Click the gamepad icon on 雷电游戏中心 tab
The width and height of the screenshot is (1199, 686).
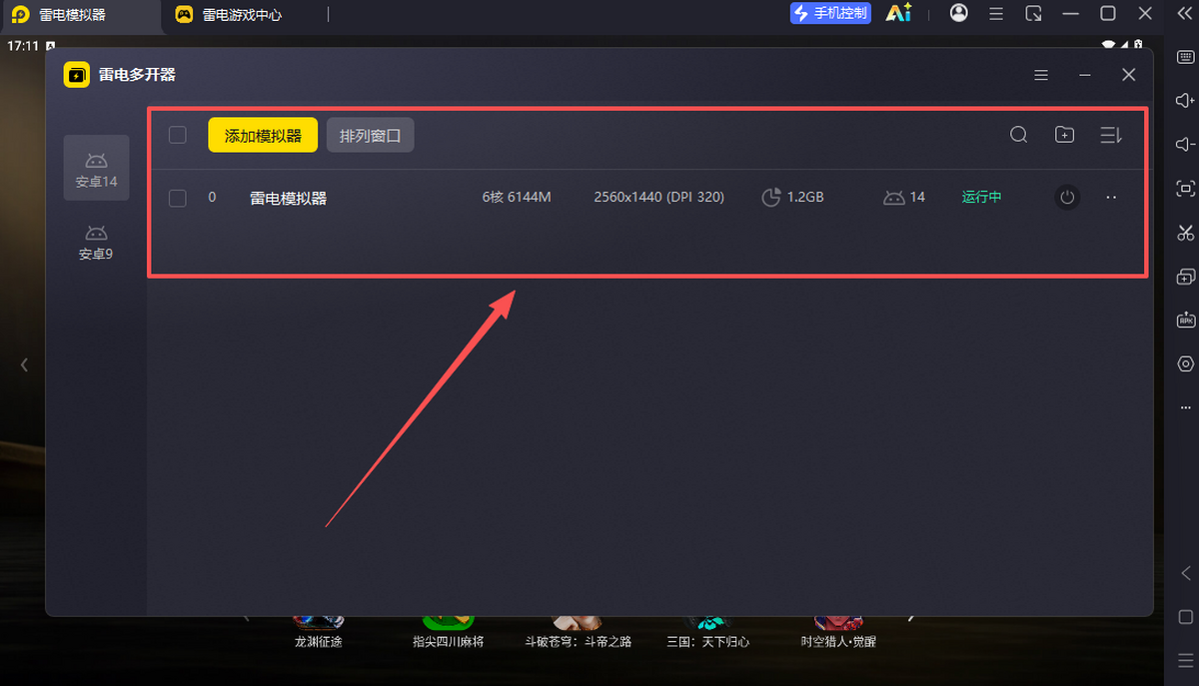click(x=184, y=15)
